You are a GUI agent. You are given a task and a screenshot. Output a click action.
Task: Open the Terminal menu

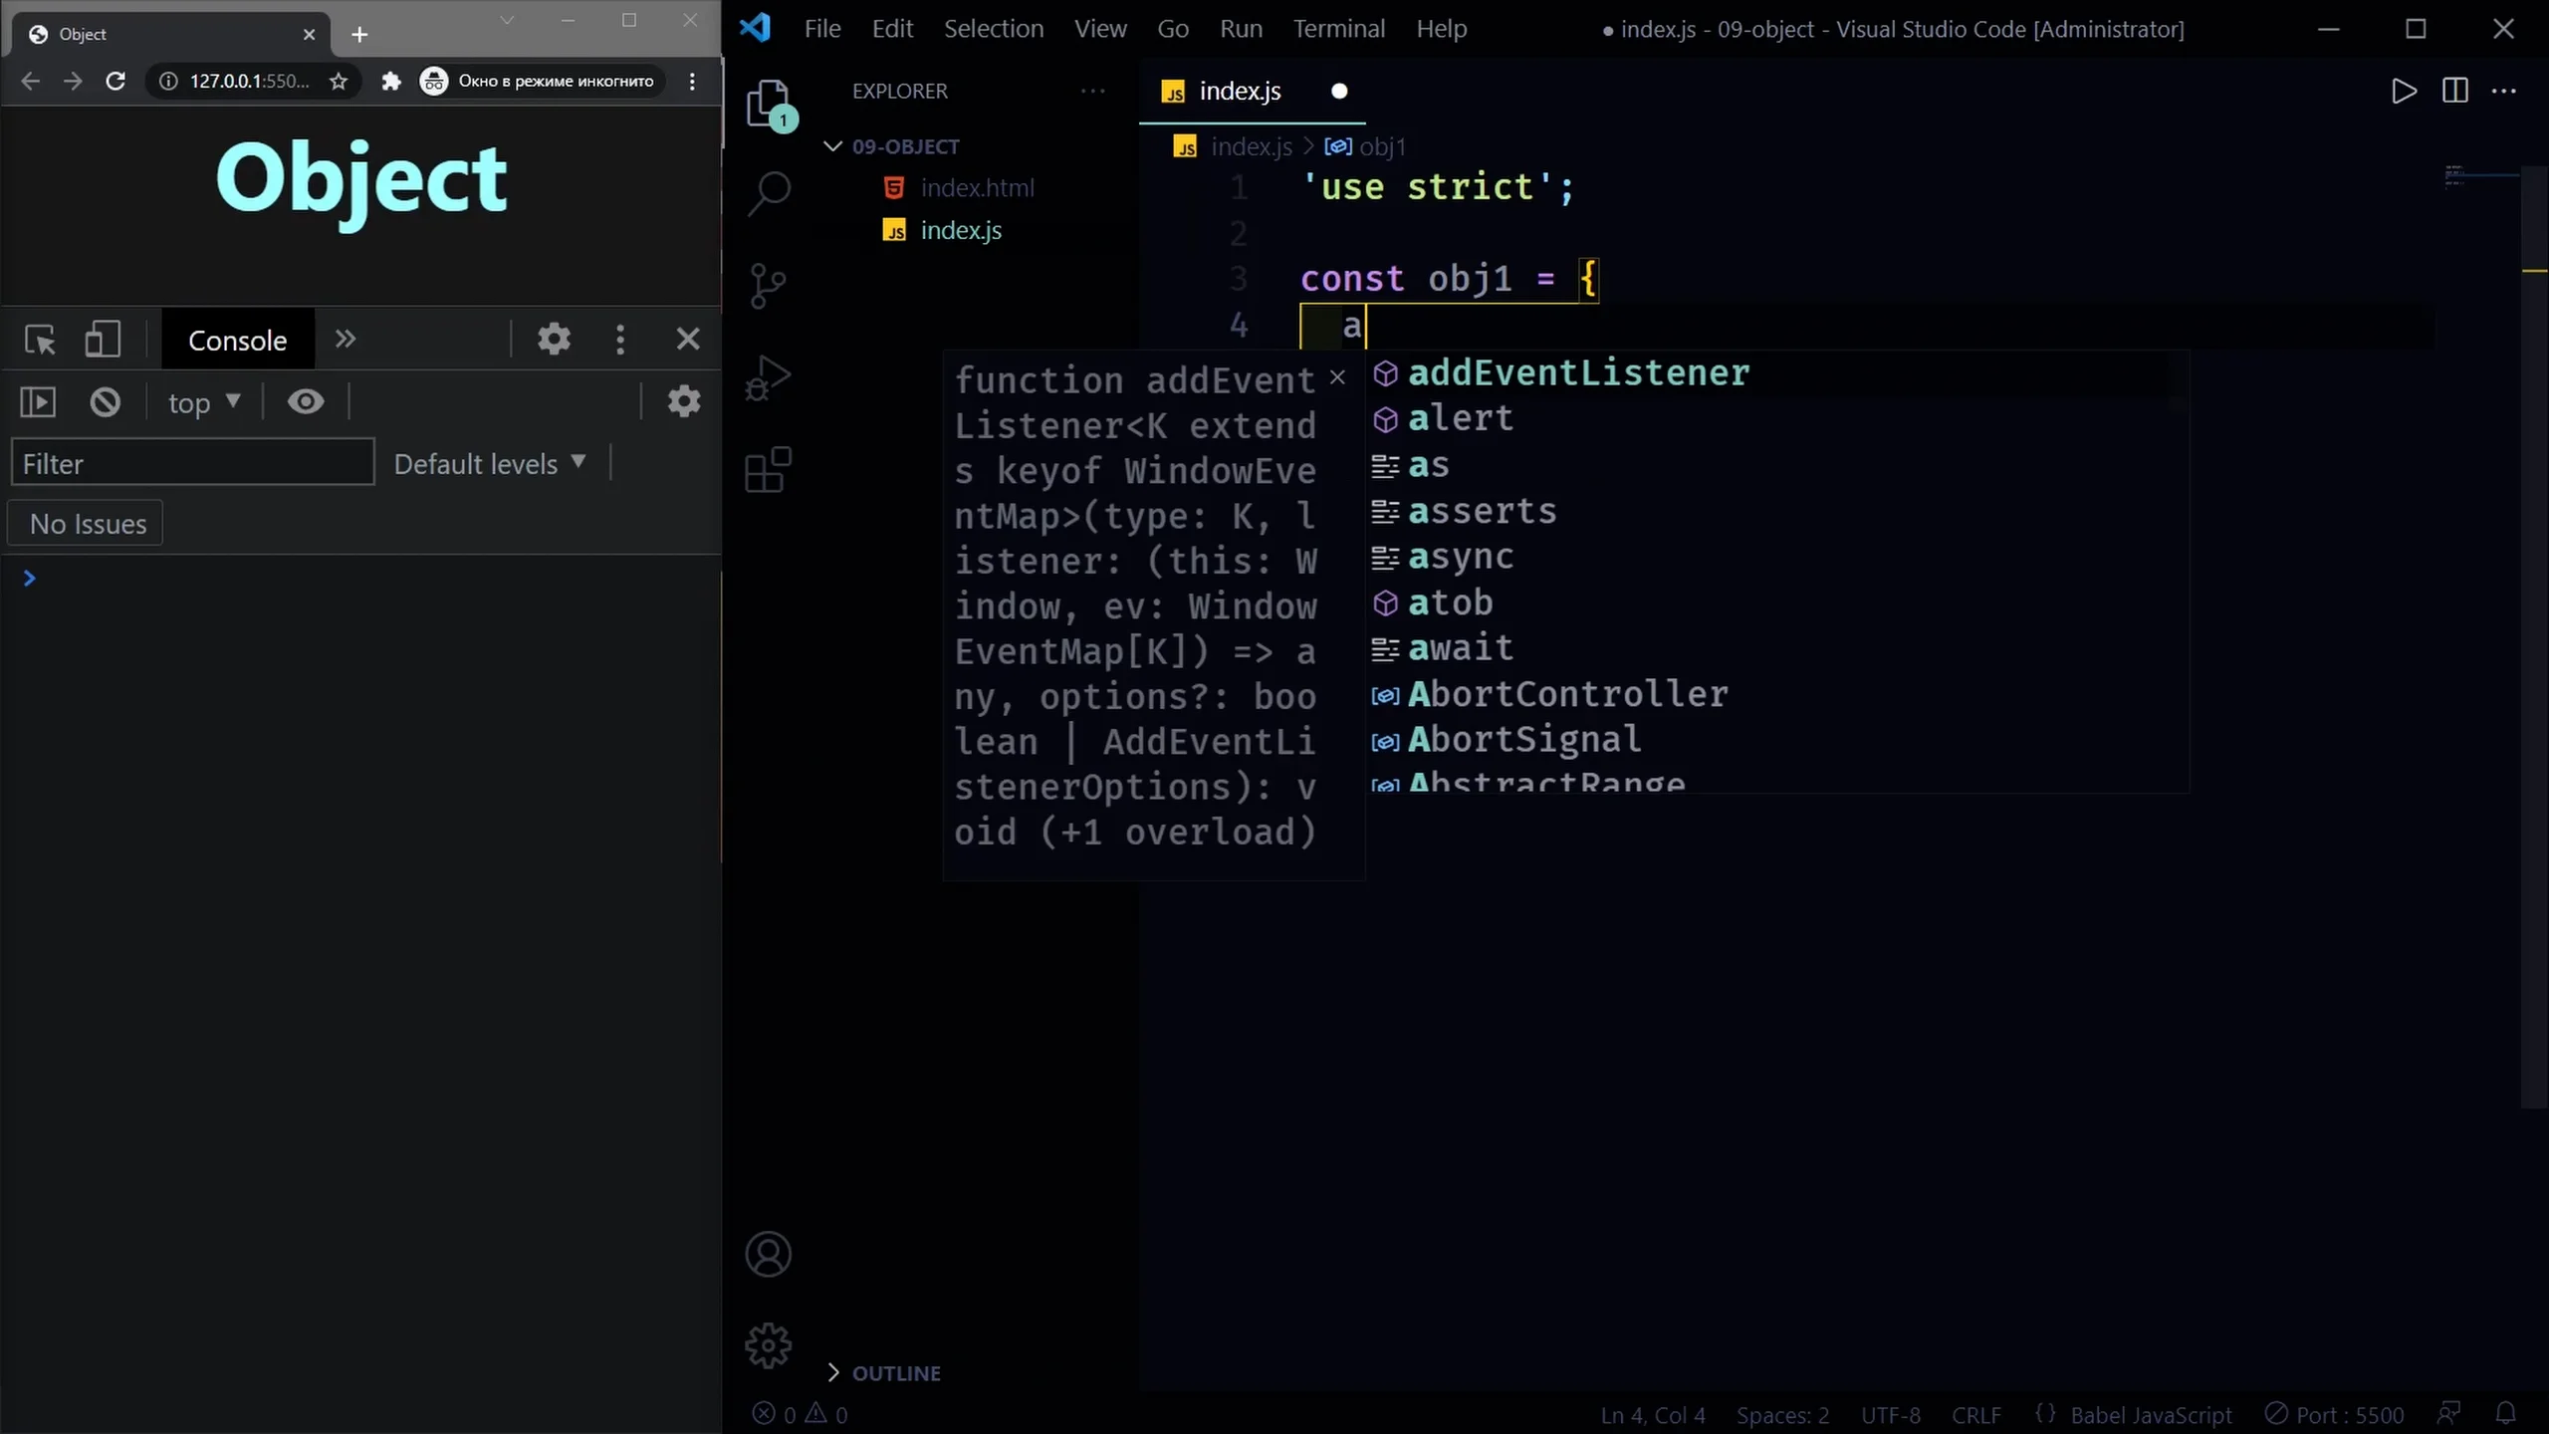1338,29
